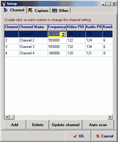Decrease frequency with the spinner down arrow
118x142 pixels.
coord(63,35)
